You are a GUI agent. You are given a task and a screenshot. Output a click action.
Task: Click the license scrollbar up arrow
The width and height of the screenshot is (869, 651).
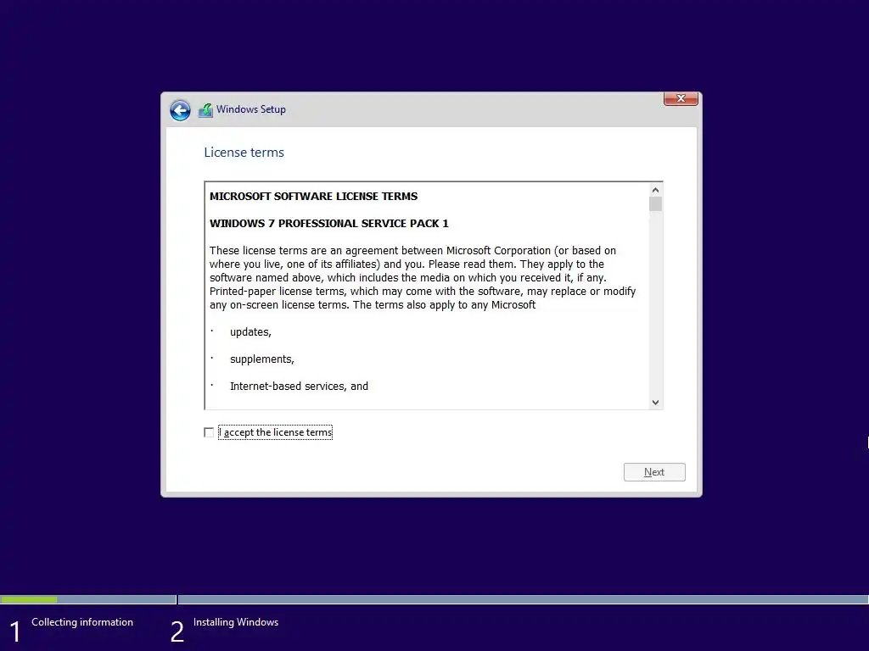(656, 190)
